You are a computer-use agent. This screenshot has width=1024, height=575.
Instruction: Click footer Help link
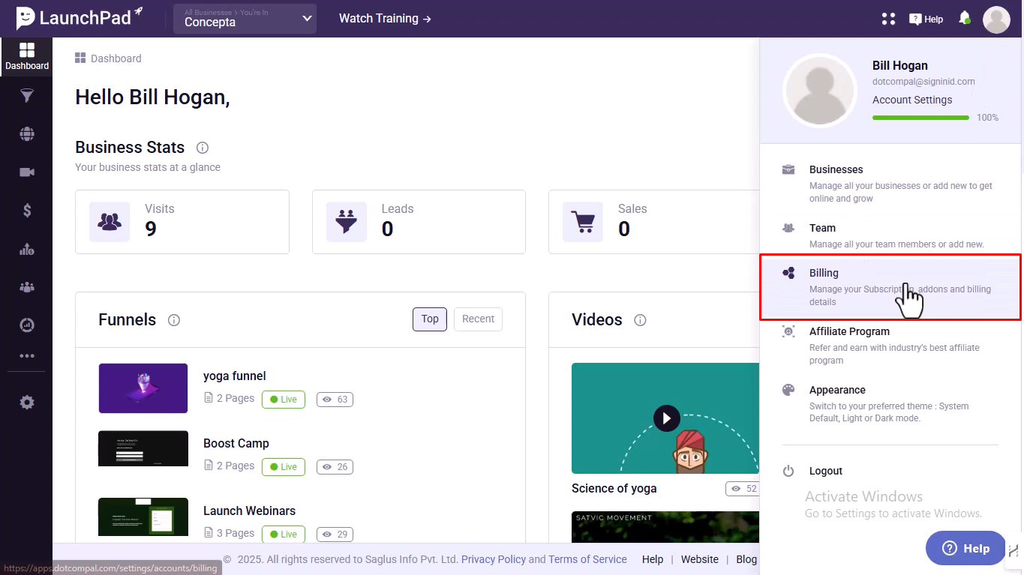(653, 559)
